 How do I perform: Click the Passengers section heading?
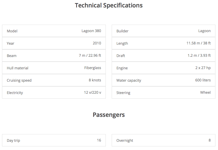coord(109,115)
